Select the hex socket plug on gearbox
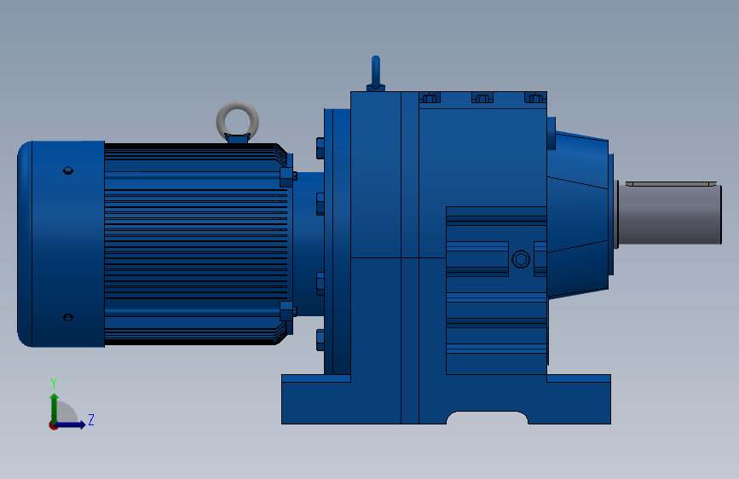Screen dimensions: 739x479 (x=521, y=259)
